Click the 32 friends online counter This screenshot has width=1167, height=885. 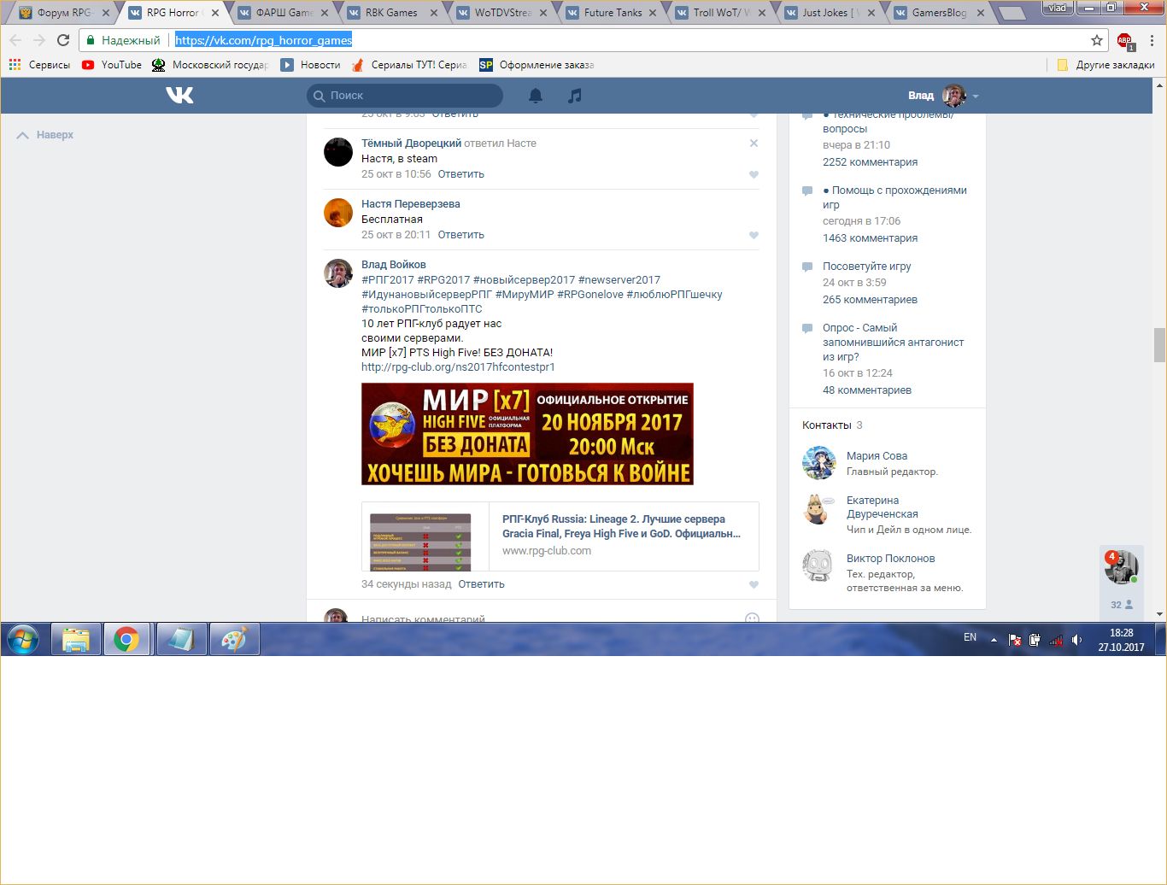(x=1122, y=605)
